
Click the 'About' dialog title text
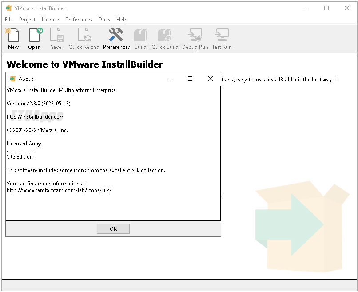point(26,79)
